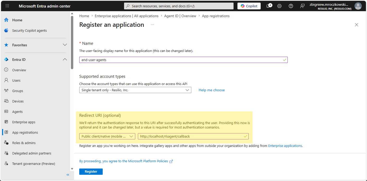Screen dimensions: 367x181
Task: Click the search resources box
Action: pos(179,6)
